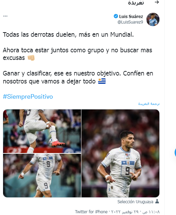Open the three-dots more options menu

point(5,16)
